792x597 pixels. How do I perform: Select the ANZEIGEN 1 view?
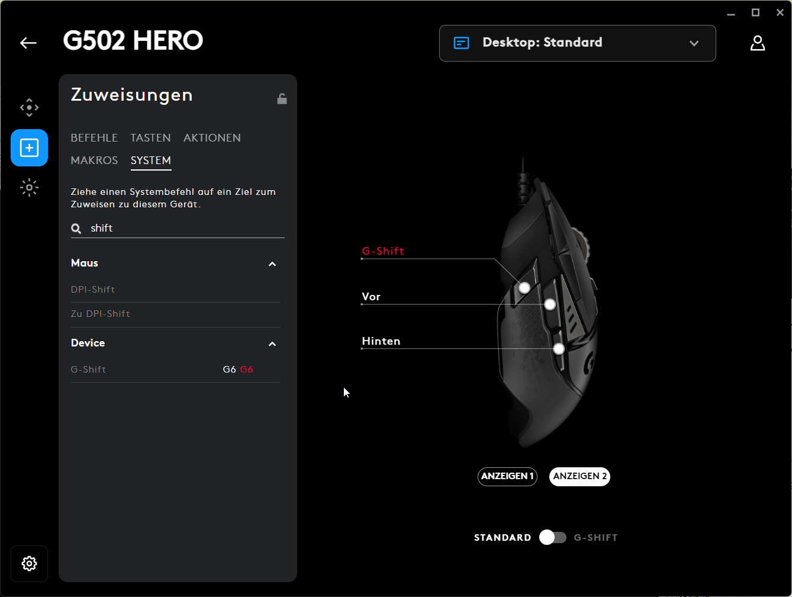pyautogui.click(x=507, y=476)
